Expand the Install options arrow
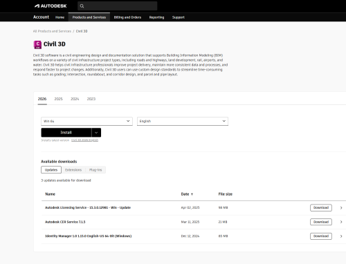The height and width of the screenshot is (264, 346). 96,133
